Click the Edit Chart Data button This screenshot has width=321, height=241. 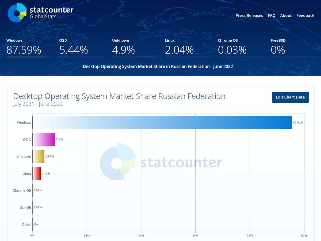290,97
